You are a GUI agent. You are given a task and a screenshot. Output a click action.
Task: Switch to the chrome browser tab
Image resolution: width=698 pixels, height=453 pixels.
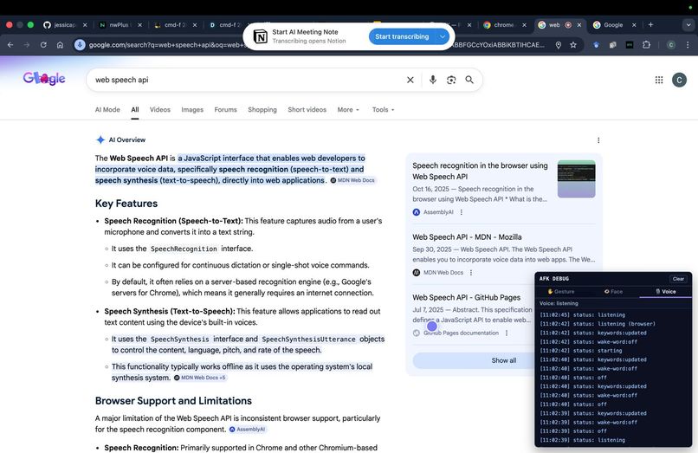(503, 25)
